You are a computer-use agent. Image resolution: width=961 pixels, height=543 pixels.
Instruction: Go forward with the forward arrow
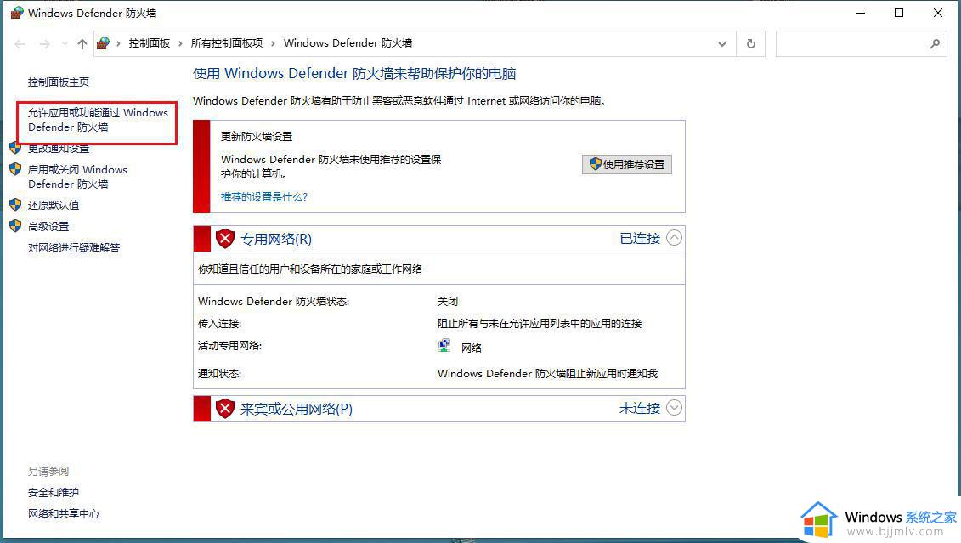(45, 44)
